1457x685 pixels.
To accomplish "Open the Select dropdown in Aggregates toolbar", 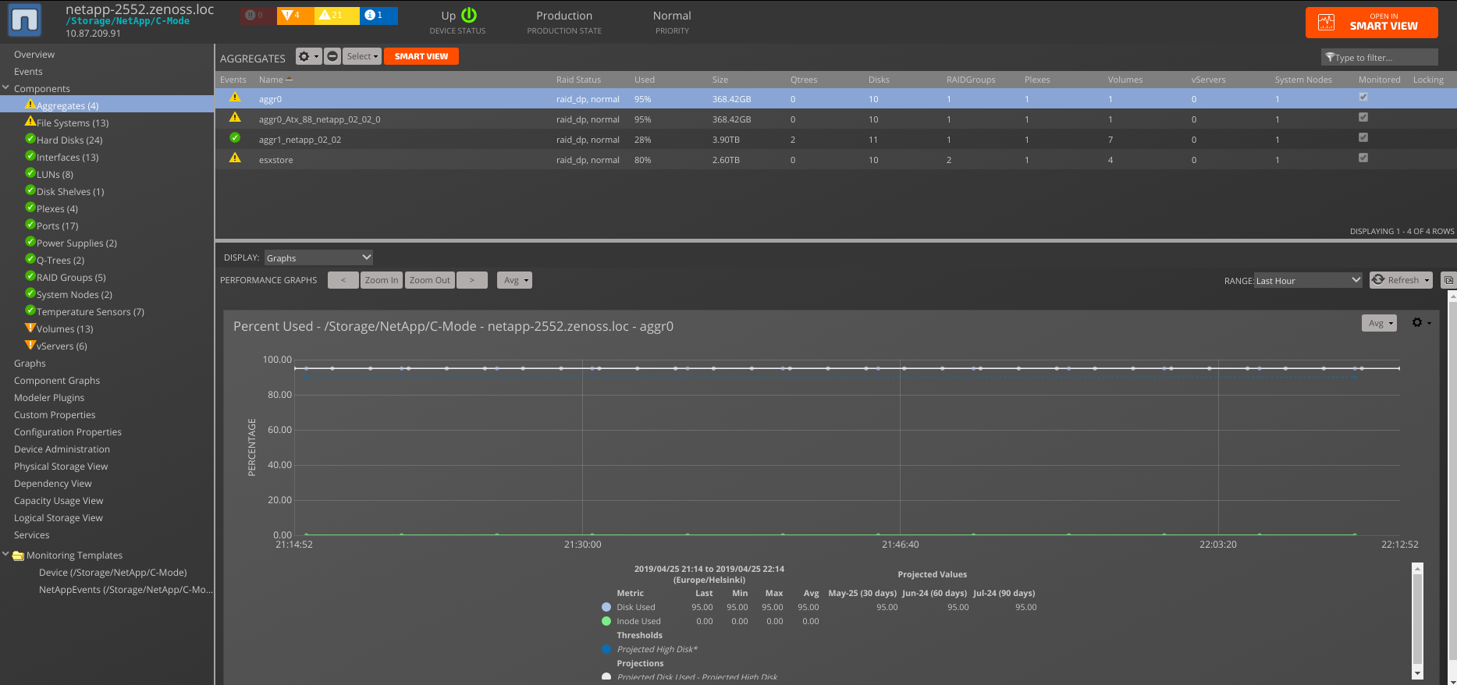I will [362, 56].
